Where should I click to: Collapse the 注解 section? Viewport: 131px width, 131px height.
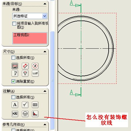(45, 91)
